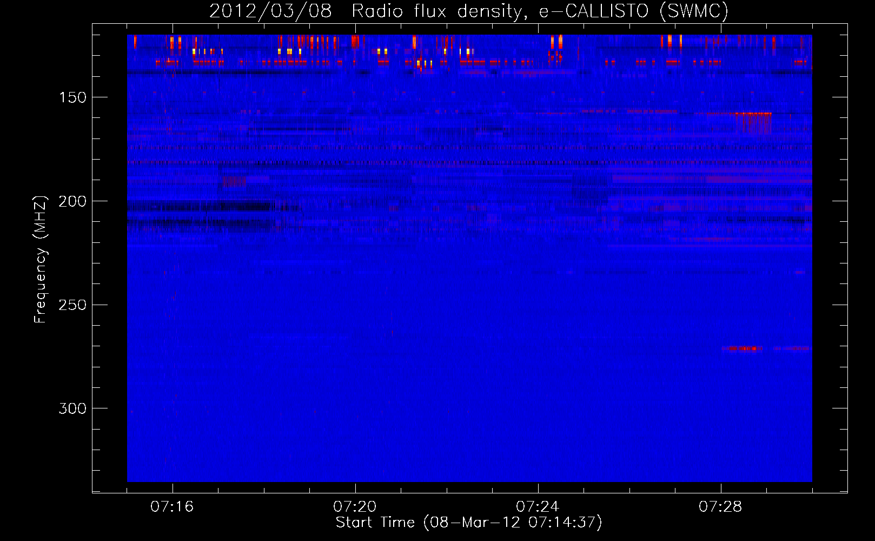
Task: Click the 07:28 time tick label
Action: point(720,506)
